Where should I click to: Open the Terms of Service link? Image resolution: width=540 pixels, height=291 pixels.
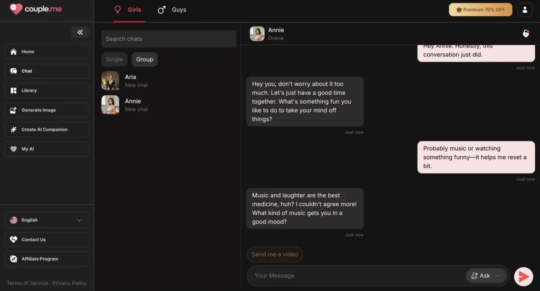tap(27, 283)
